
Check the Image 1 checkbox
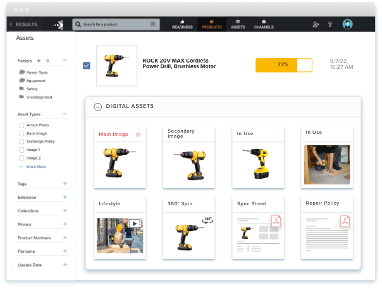click(x=22, y=150)
